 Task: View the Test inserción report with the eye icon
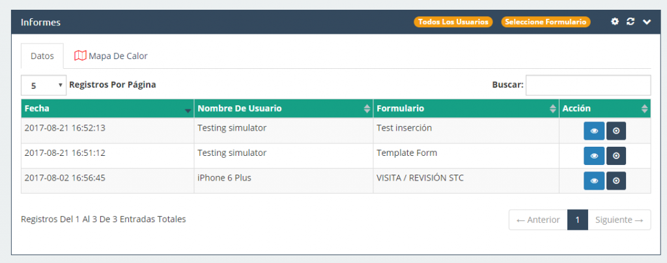pos(594,131)
